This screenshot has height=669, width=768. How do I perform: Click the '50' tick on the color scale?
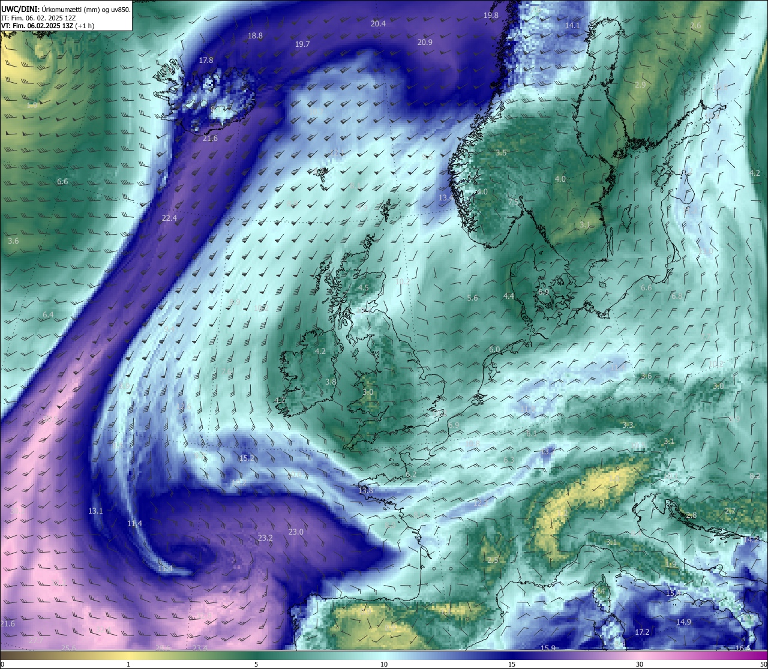point(763,664)
